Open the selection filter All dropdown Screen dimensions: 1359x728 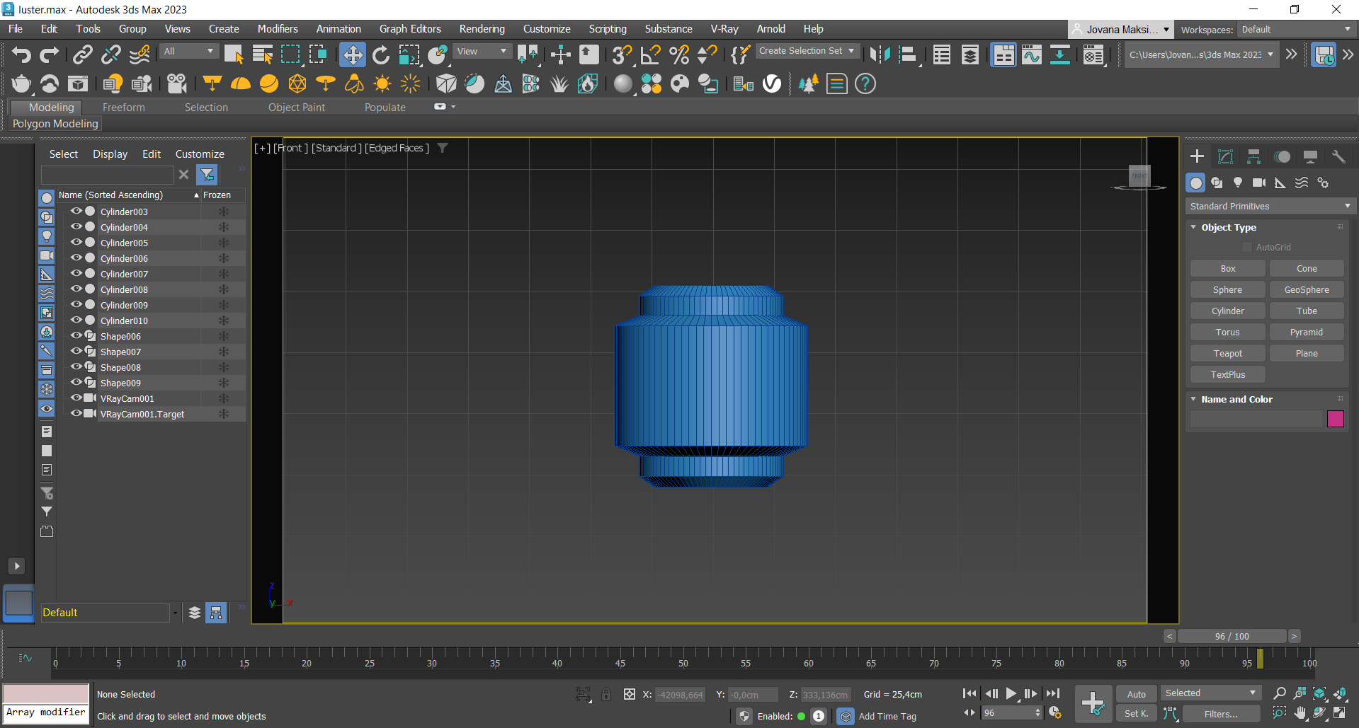188,51
